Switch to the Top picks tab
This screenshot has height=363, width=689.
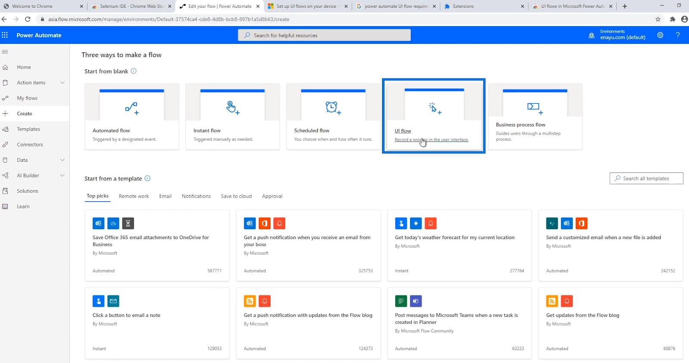pyautogui.click(x=97, y=196)
